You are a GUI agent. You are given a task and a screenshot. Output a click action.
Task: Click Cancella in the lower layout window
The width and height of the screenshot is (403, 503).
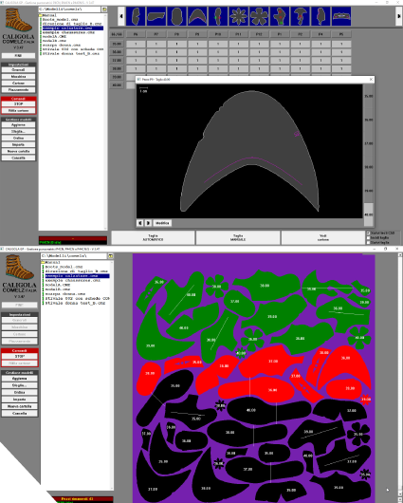[x=20, y=414]
